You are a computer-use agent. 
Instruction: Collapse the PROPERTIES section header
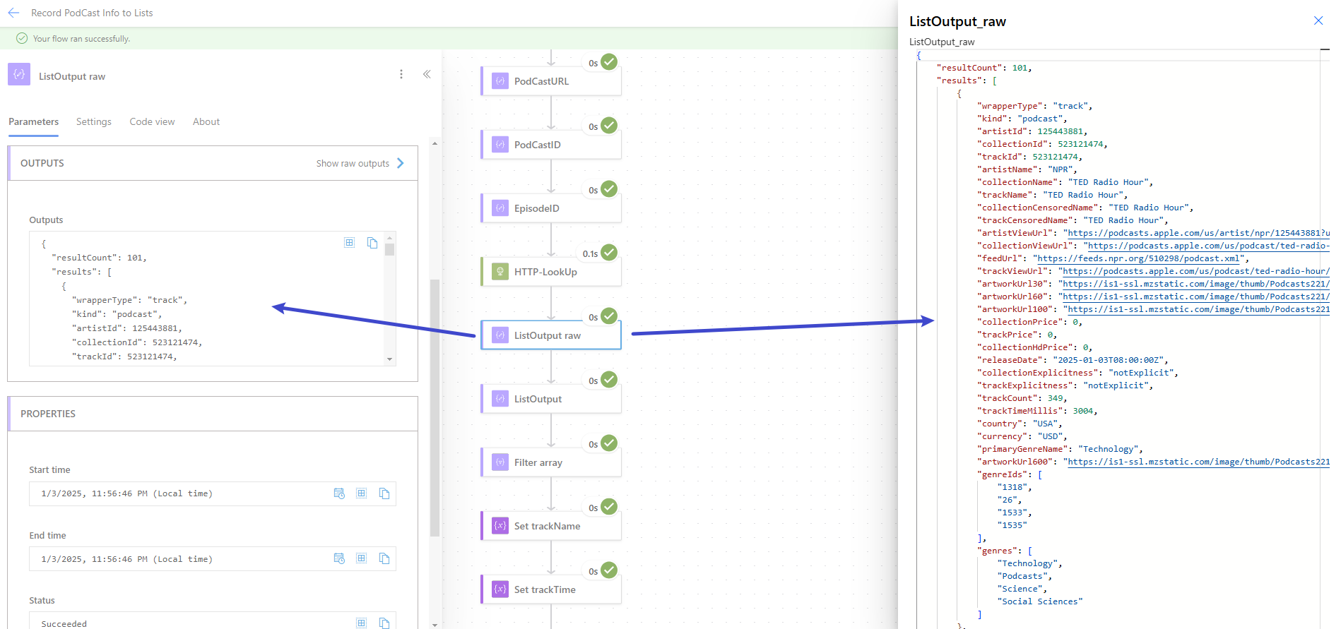point(48,414)
